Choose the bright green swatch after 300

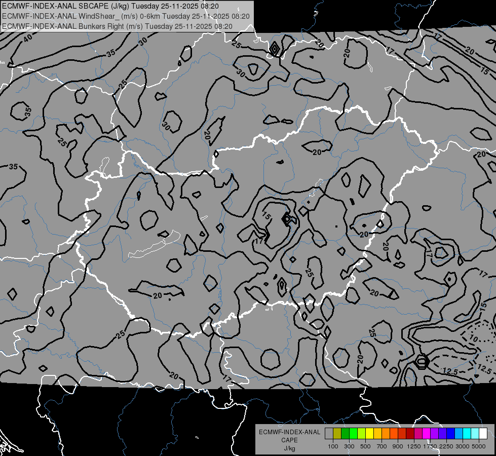point(353,433)
